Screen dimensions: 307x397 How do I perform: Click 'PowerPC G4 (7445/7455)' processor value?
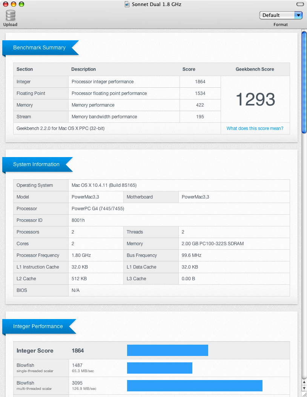[98, 209]
